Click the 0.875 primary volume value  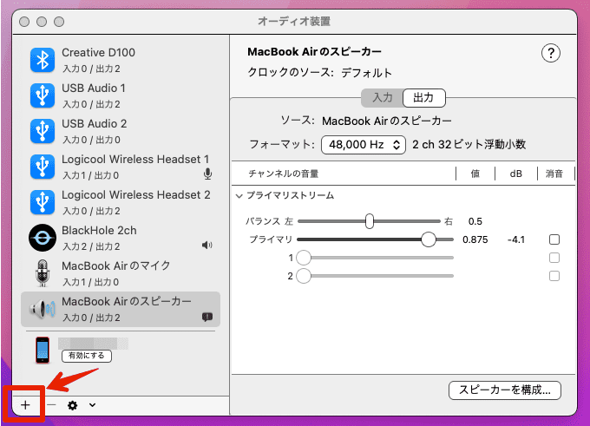475,239
